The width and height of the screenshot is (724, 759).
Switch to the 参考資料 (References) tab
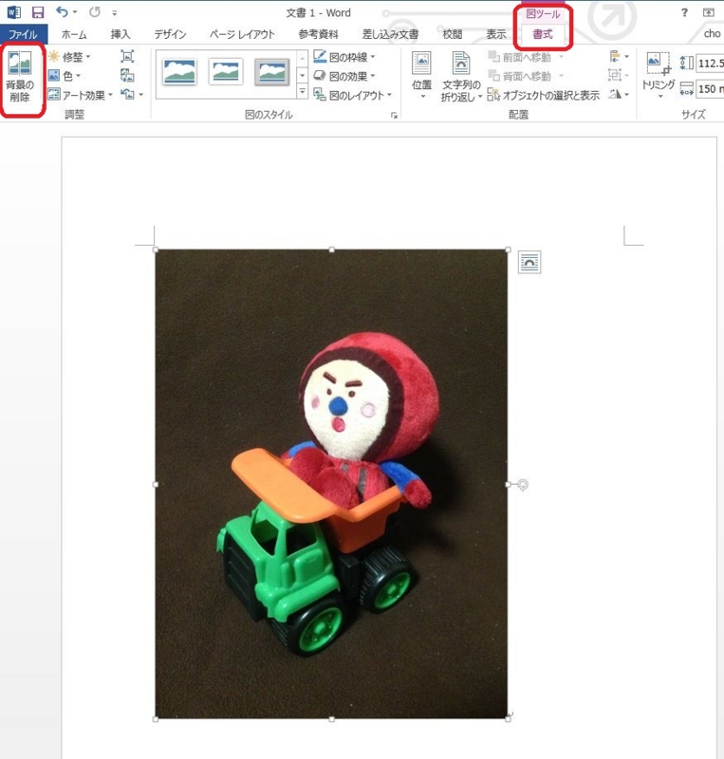[318, 34]
